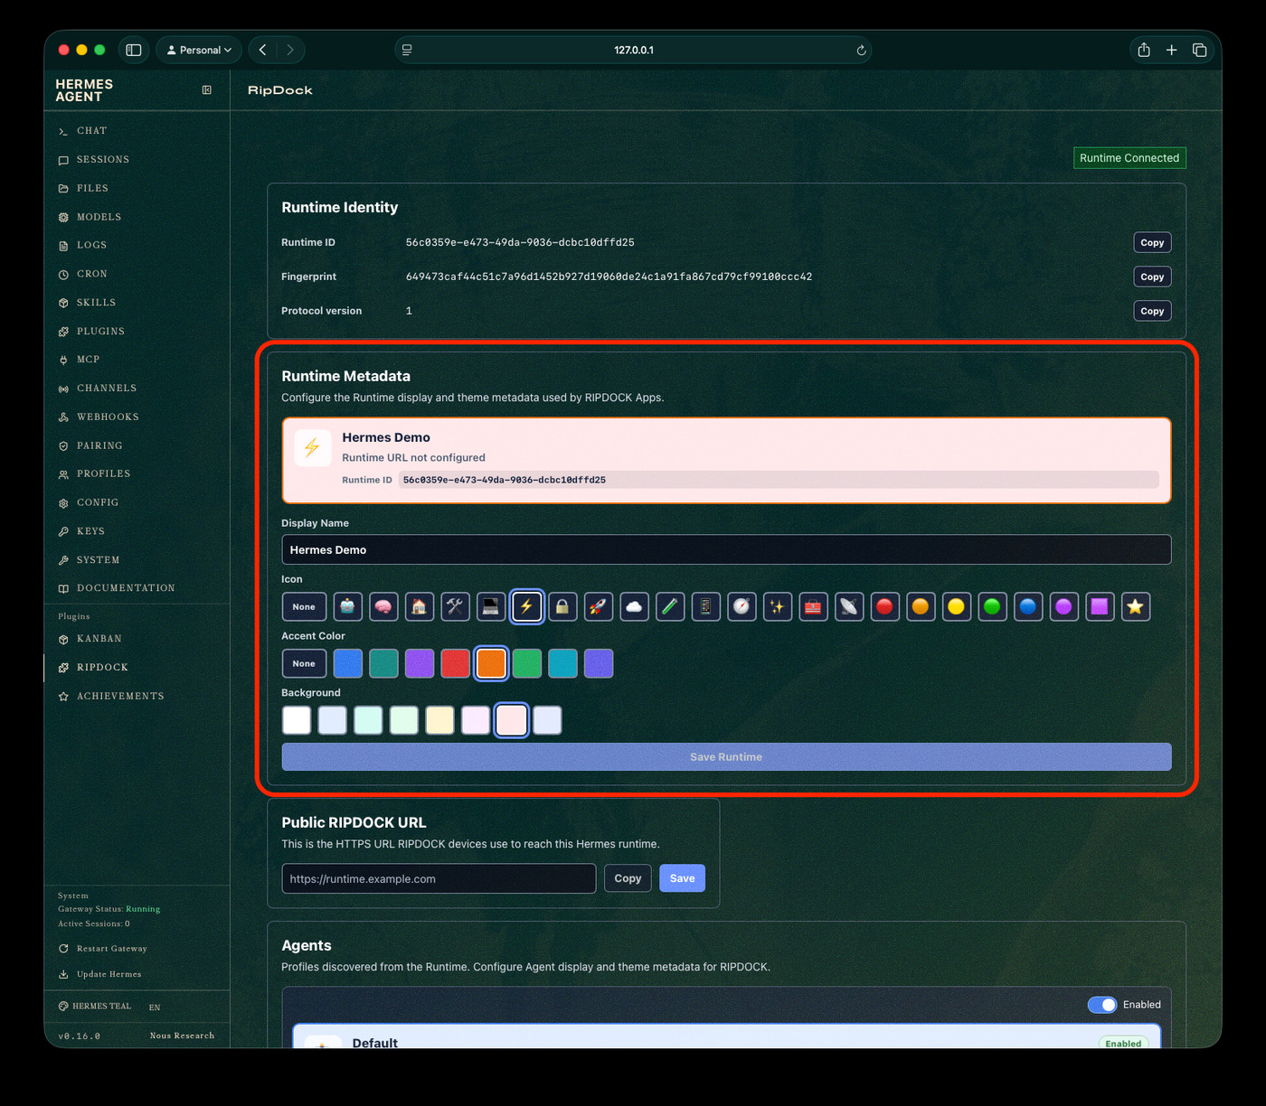Choose the red accent color swatch
This screenshot has width=1266, height=1106.
[455, 664]
